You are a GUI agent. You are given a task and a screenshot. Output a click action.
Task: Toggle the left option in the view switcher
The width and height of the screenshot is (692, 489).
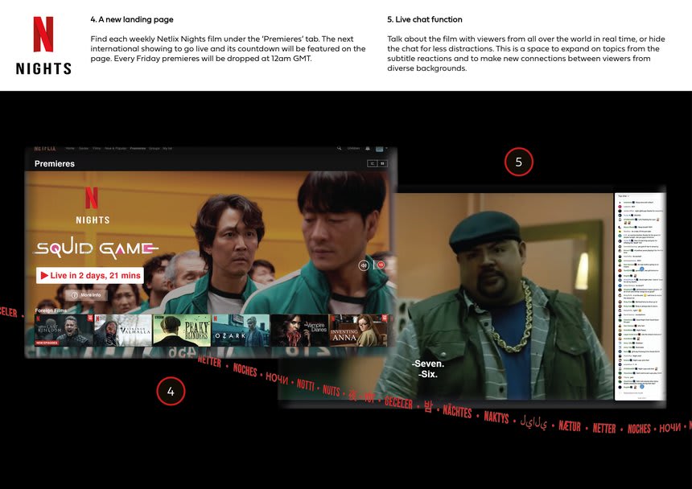click(373, 163)
